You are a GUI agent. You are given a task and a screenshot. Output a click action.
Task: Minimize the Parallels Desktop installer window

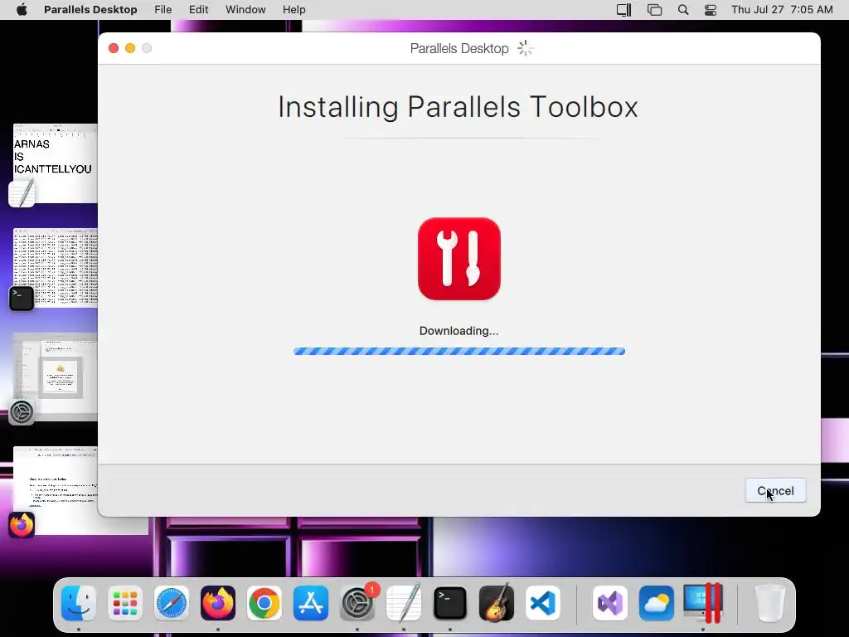[x=130, y=48]
